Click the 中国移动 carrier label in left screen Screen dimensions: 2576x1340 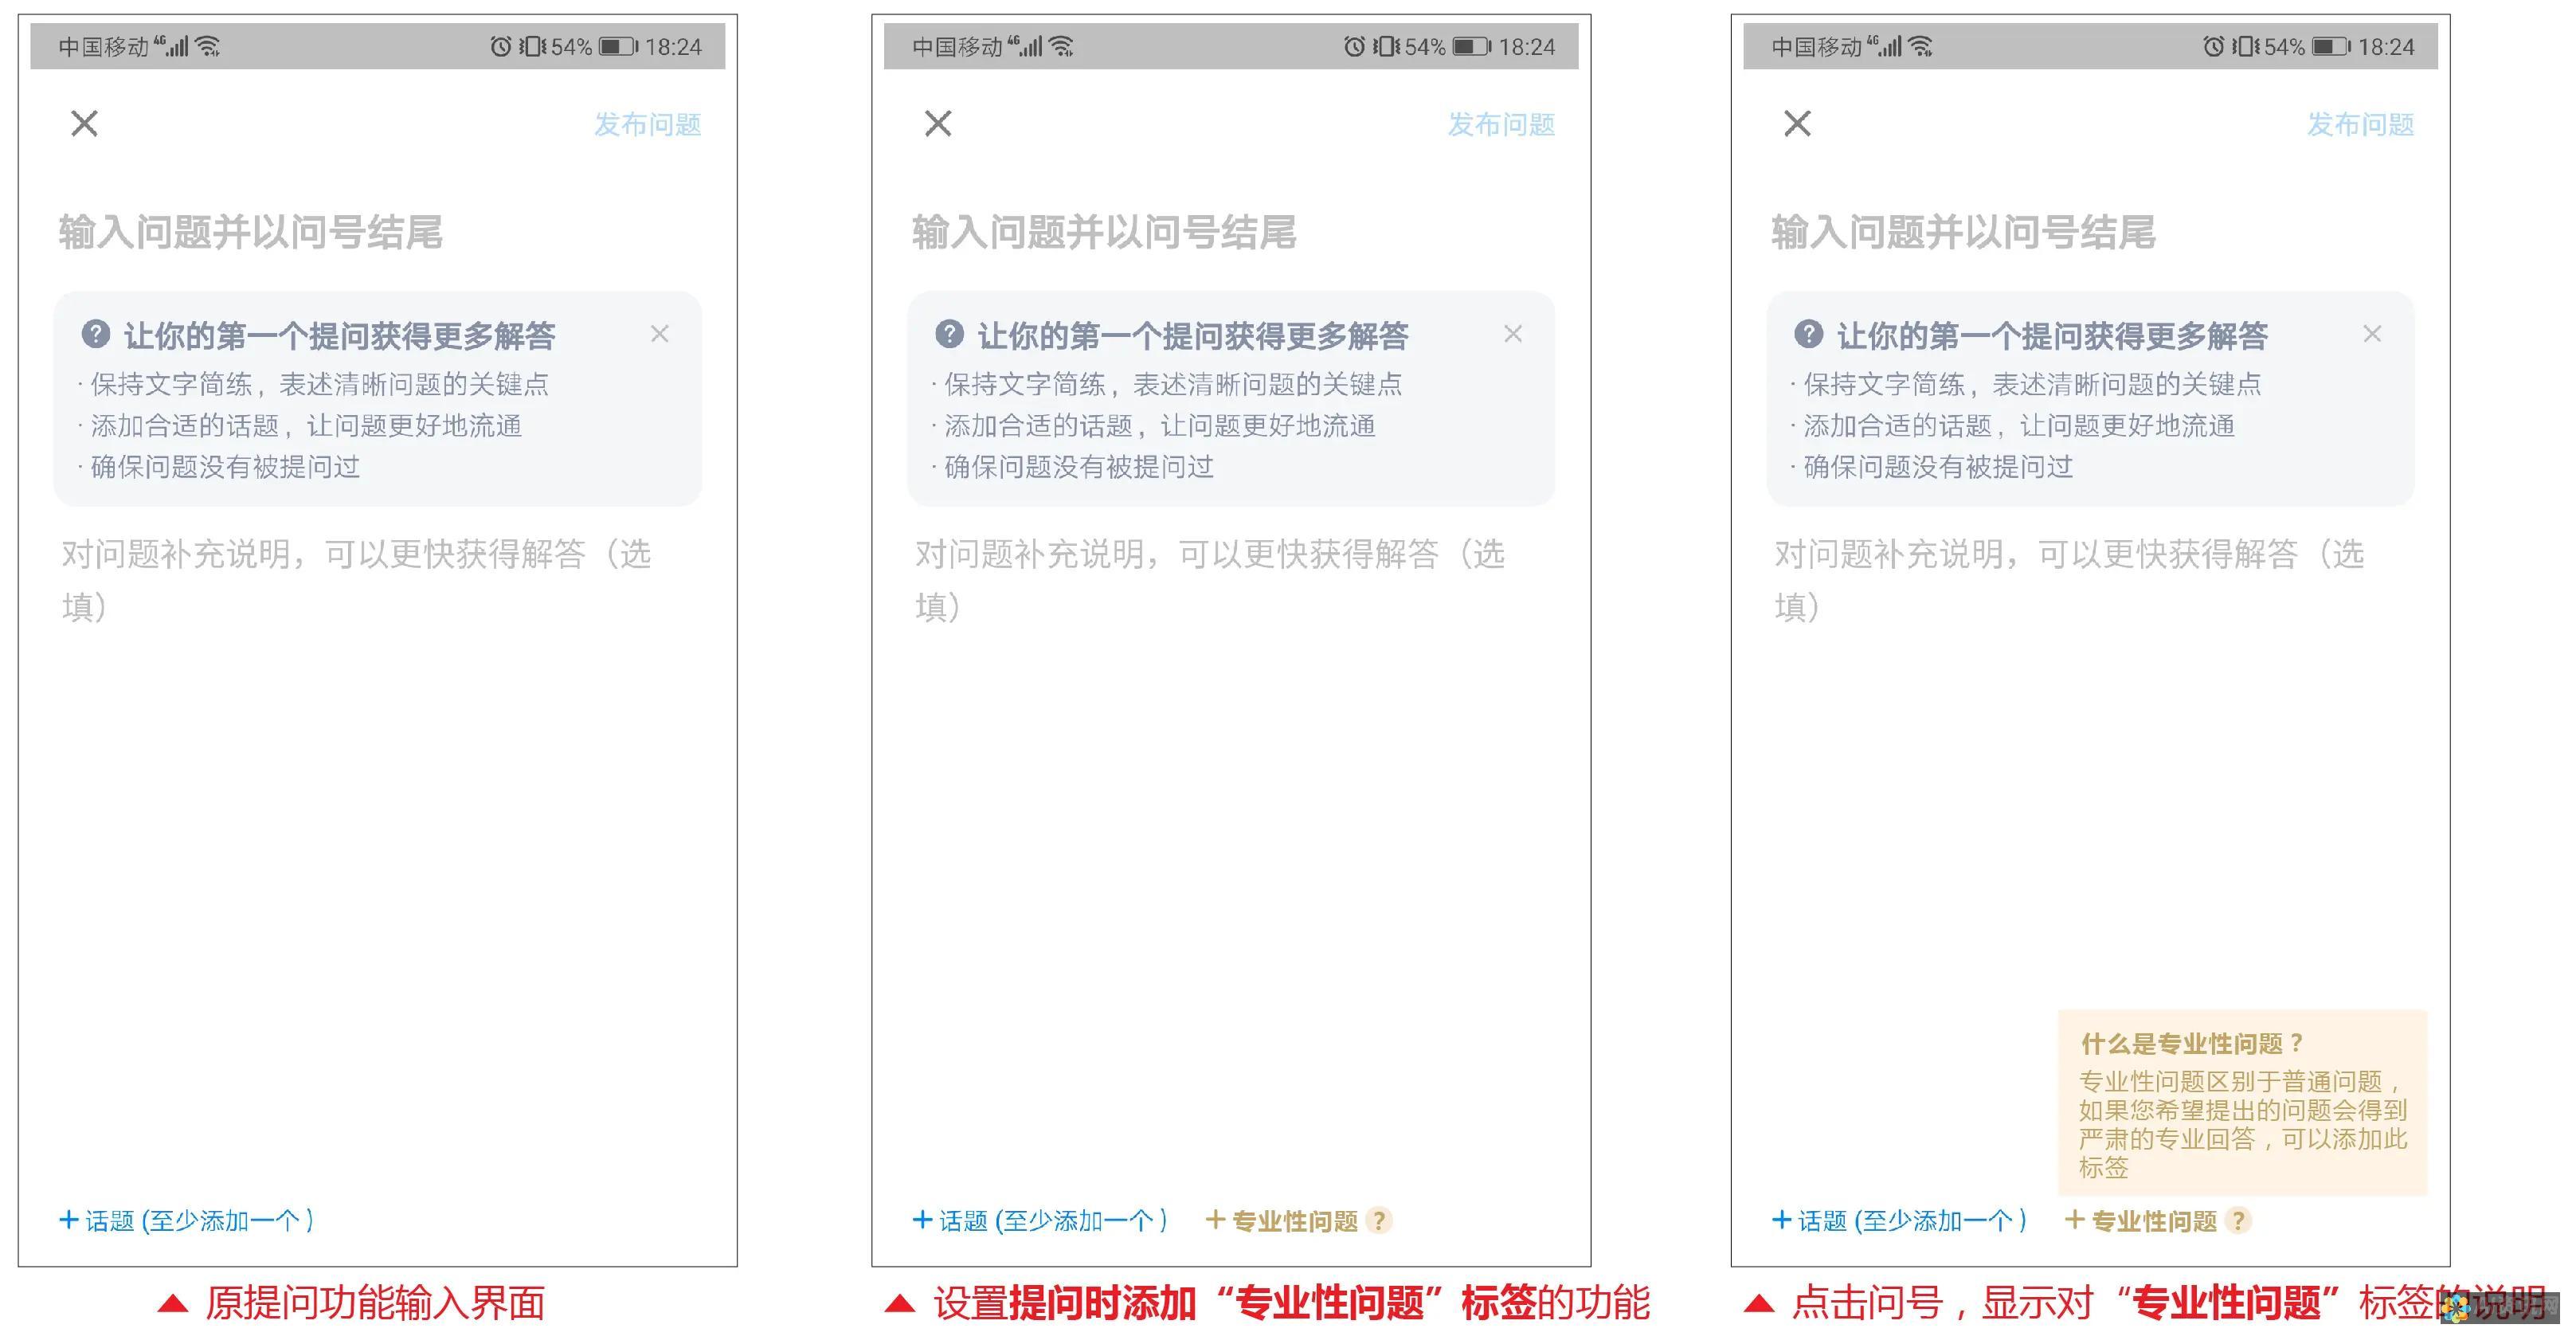pos(103,47)
